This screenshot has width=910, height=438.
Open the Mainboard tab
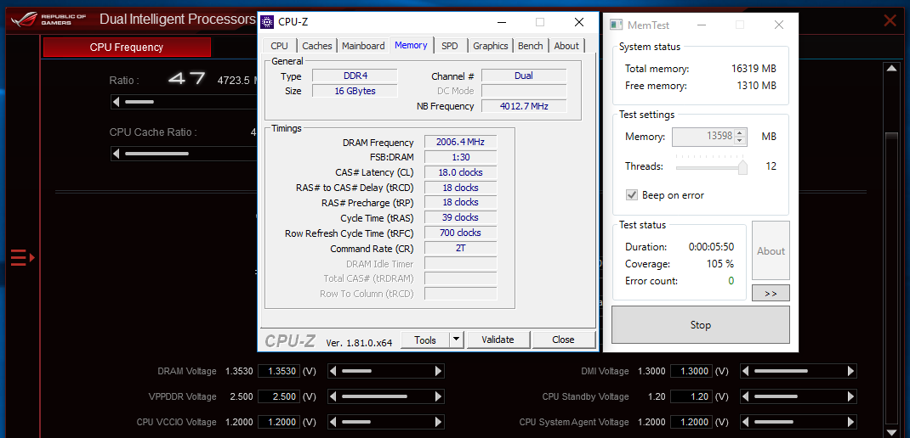[x=363, y=46]
